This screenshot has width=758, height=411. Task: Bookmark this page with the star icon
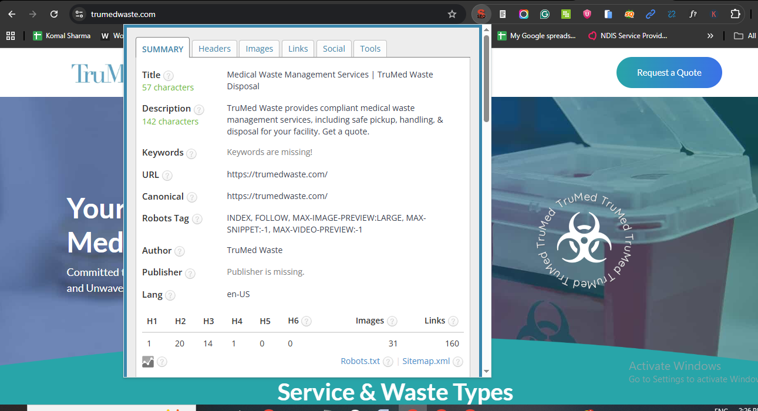(x=452, y=14)
